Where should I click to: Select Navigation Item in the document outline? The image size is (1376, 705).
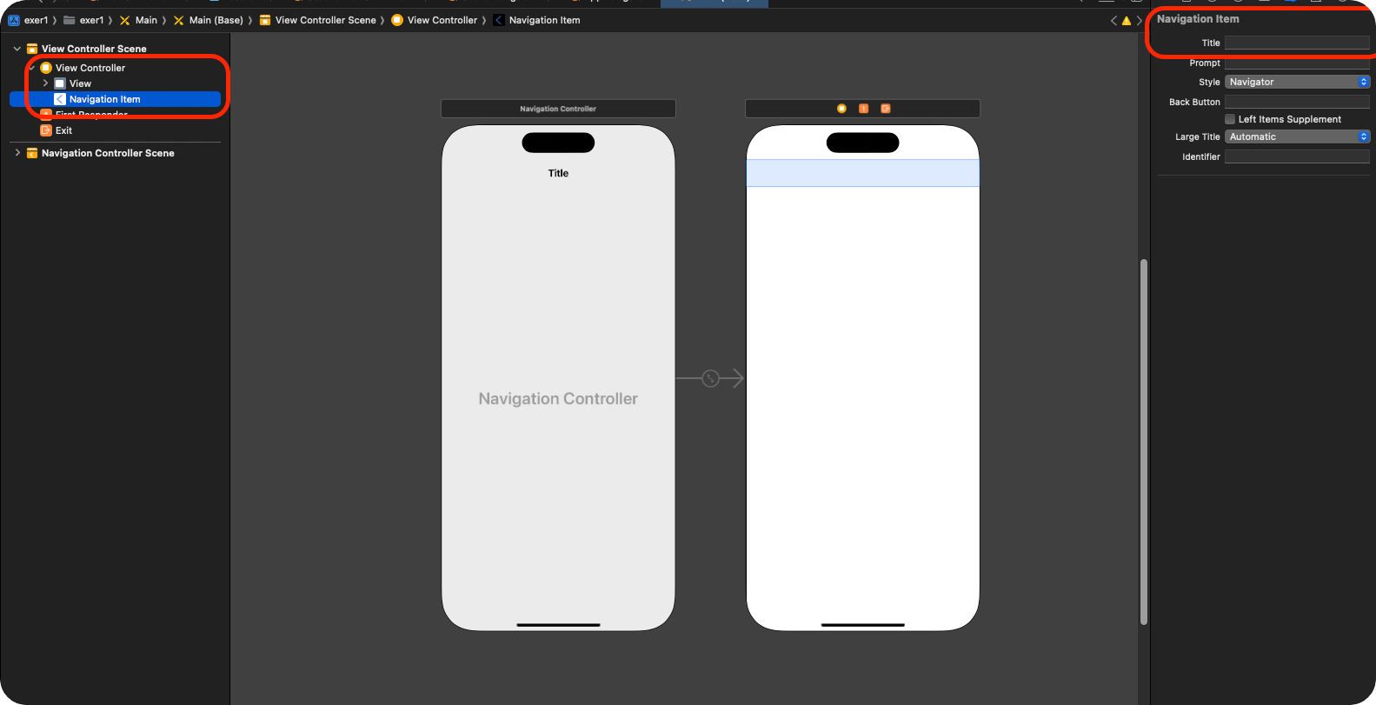[115, 99]
